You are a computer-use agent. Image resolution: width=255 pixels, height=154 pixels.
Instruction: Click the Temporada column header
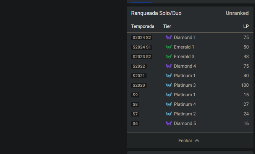[143, 26]
